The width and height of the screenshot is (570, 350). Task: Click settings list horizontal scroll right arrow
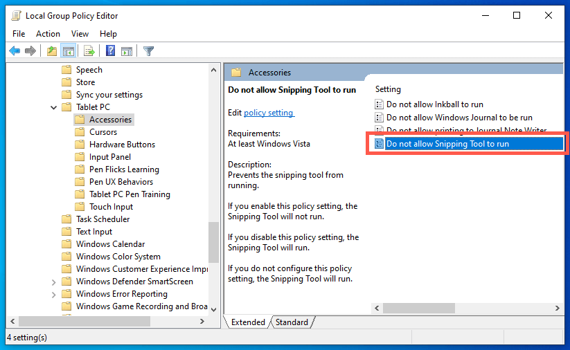coord(558,308)
